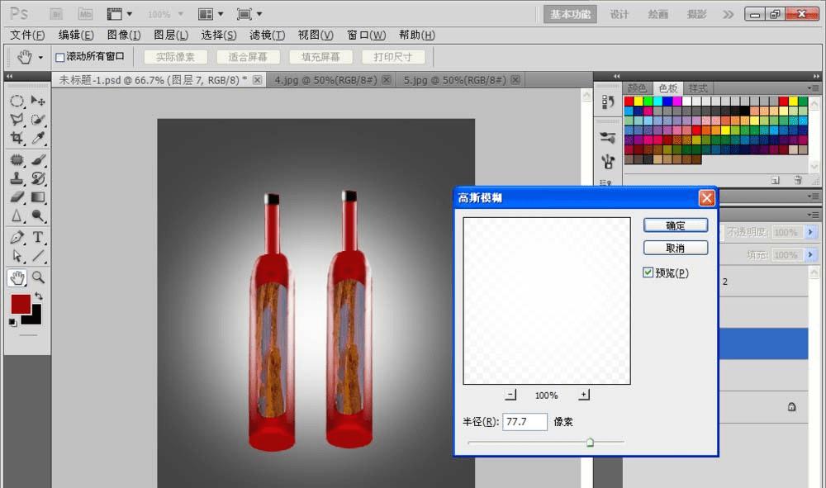Click the 实际像素 button
Screen dimensions: 826x488
(175, 57)
